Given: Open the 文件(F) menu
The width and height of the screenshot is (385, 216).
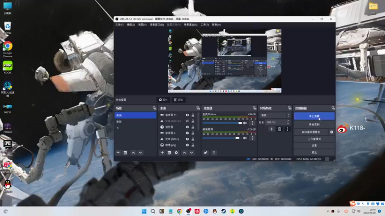Looking at the screenshot, I should [x=119, y=25].
